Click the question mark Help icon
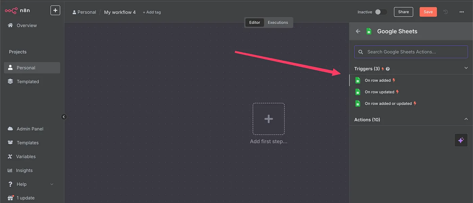Image resolution: width=473 pixels, height=203 pixels. point(10,184)
